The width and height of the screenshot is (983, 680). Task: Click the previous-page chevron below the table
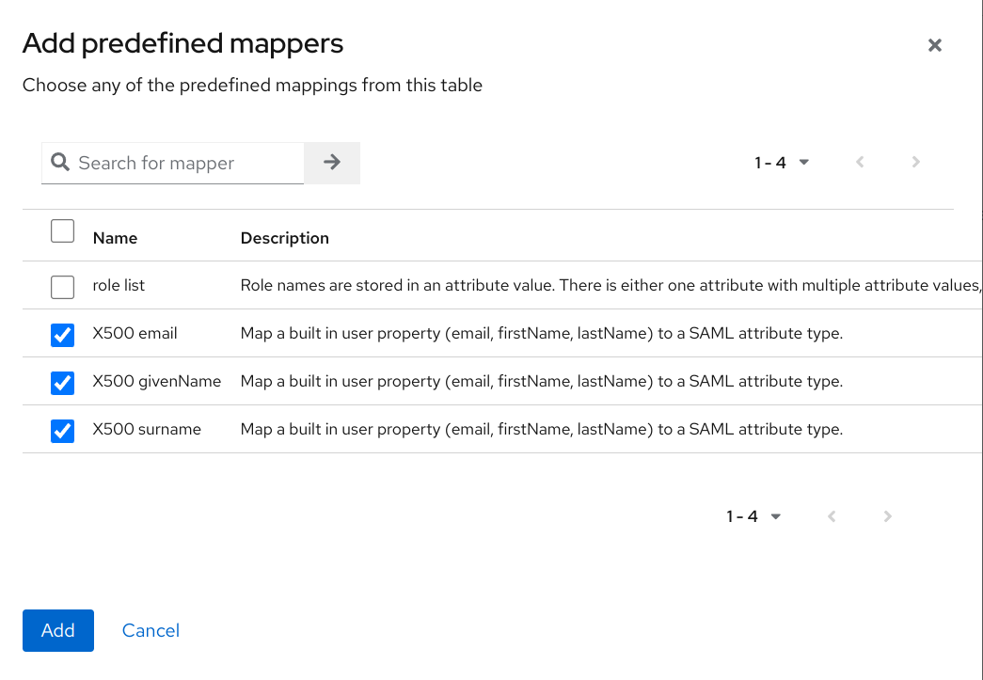point(832,515)
